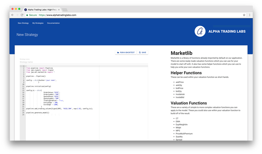
Task: Reload the page with the refresh icon
Action: point(22,15)
